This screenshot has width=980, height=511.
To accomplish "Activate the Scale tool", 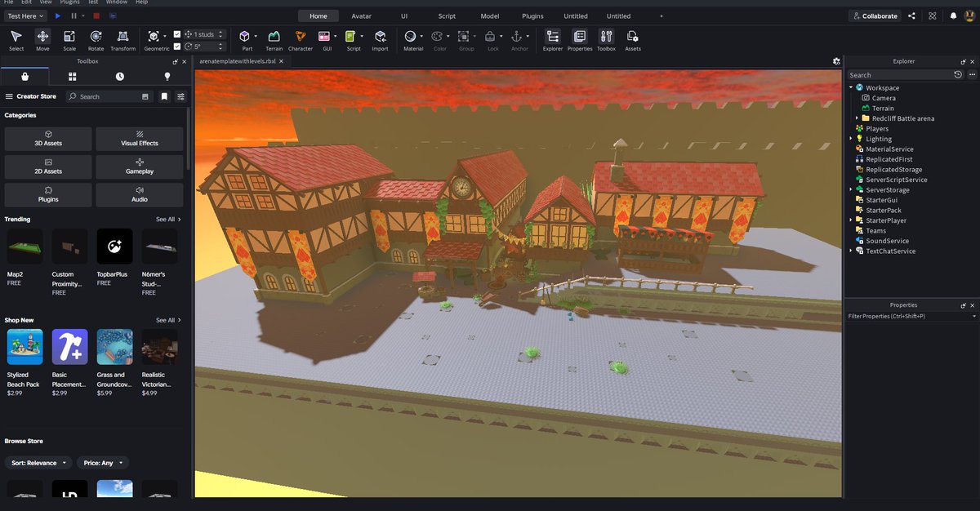I will tap(69, 40).
